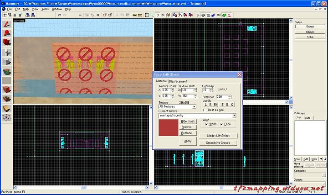This screenshot has height=195, width=328.
Task: Select the Apply Decals red cube tool
Action: pos(7,90)
